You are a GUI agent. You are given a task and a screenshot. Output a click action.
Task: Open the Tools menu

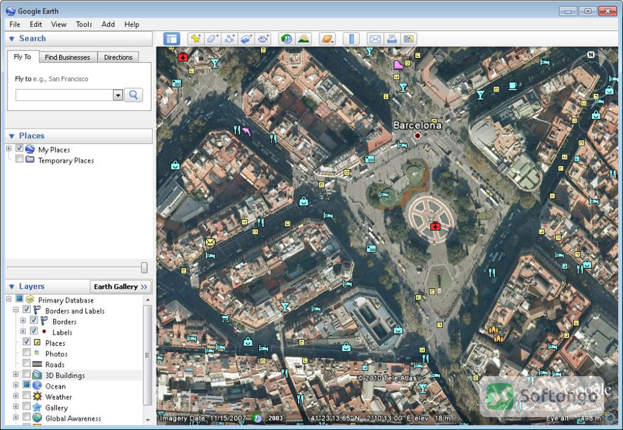click(84, 24)
